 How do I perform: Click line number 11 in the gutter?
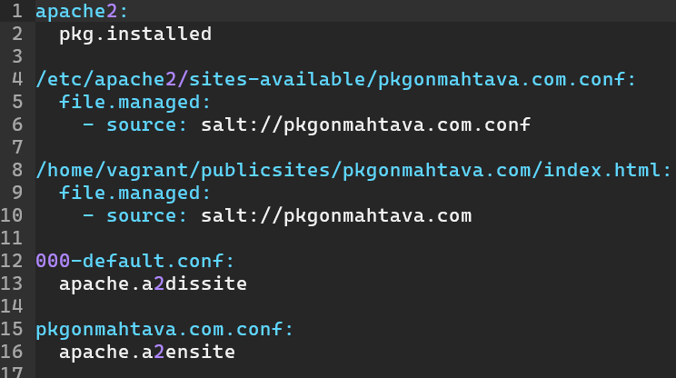12,238
